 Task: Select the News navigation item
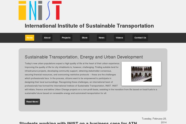[101, 38]
